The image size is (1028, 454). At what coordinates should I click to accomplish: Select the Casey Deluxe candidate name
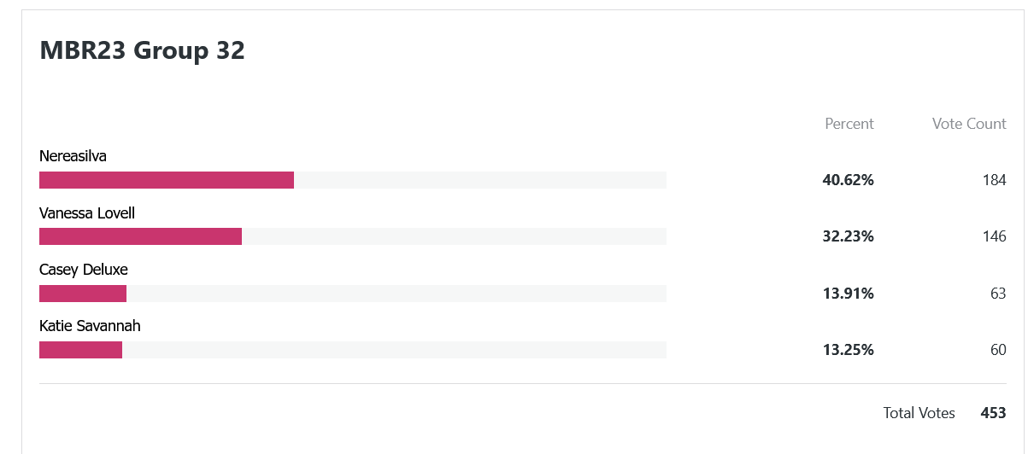coord(84,270)
